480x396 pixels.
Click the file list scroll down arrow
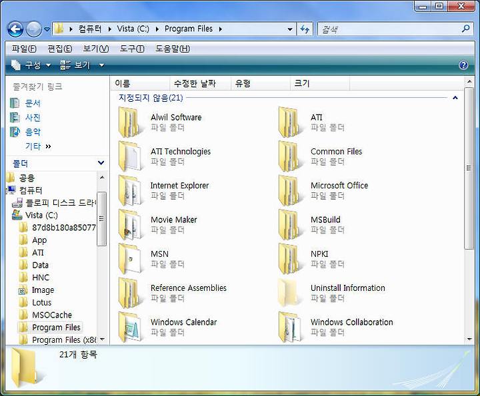pyautogui.click(x=469, y=339)
